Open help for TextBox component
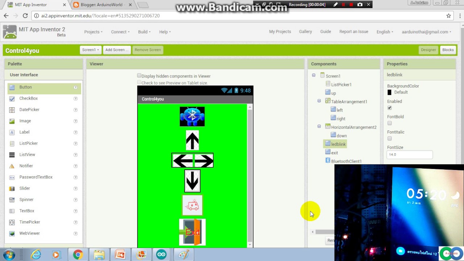 pos(75,211)
